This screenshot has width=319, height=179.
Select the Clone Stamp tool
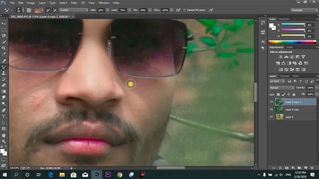tap(3, 73)
